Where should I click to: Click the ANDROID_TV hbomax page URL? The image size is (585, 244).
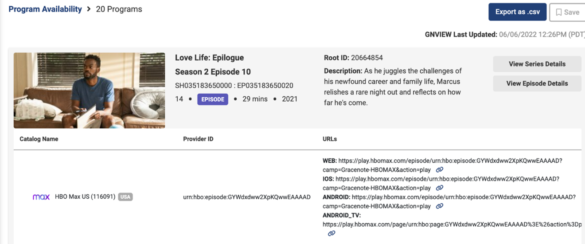(x=452, y=224)
